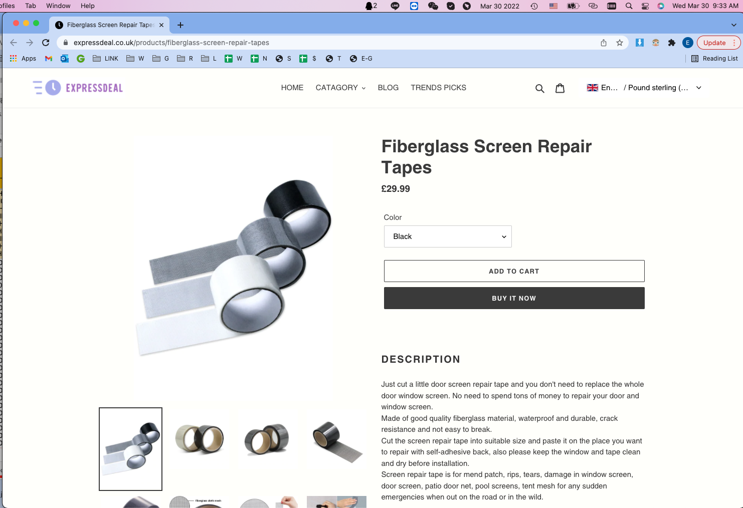Open the Apps grid bookmark

pos(23,59)
